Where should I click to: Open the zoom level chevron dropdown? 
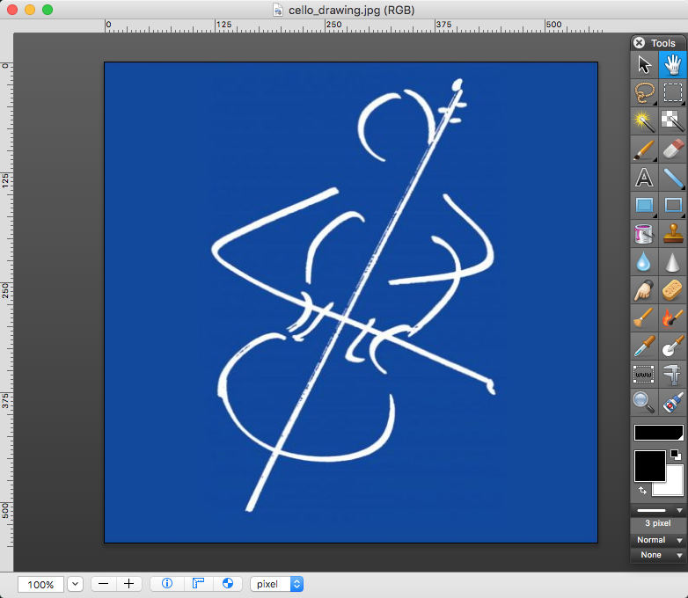tap(75, 584)
